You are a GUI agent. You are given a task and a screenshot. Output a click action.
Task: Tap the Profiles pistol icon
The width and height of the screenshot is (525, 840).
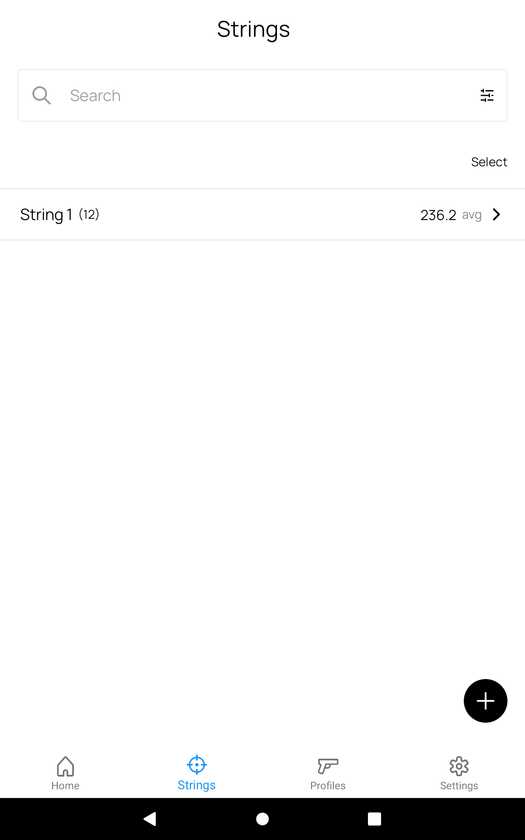(328, 766)
